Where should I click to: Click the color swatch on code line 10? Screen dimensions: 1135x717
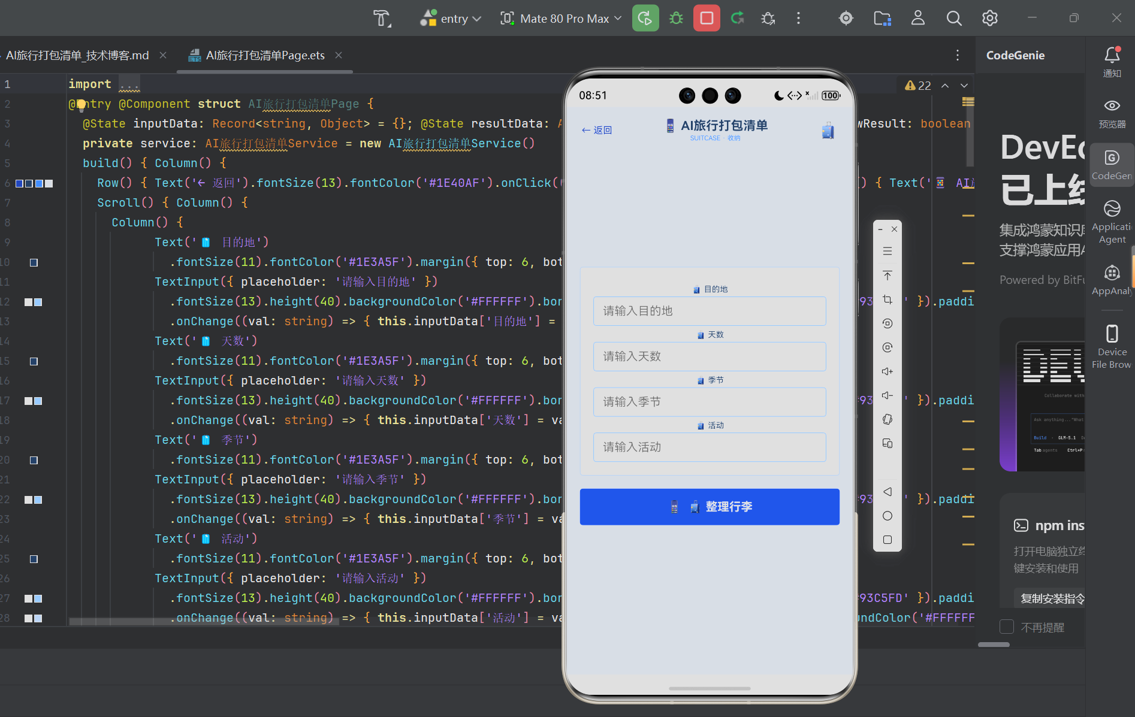(x=34, y=262)
